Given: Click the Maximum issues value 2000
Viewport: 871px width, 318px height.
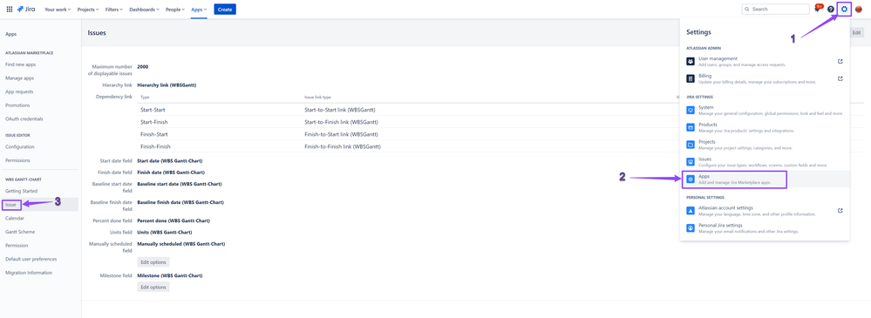Looking at the screenshot, I should tap(142, 66).
